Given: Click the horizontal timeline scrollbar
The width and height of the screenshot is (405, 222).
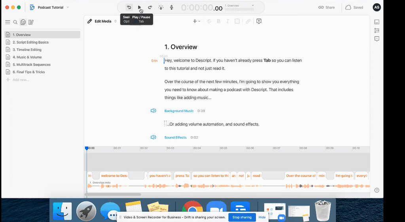Looking at the screenshot, I should [x=113, y=194].
